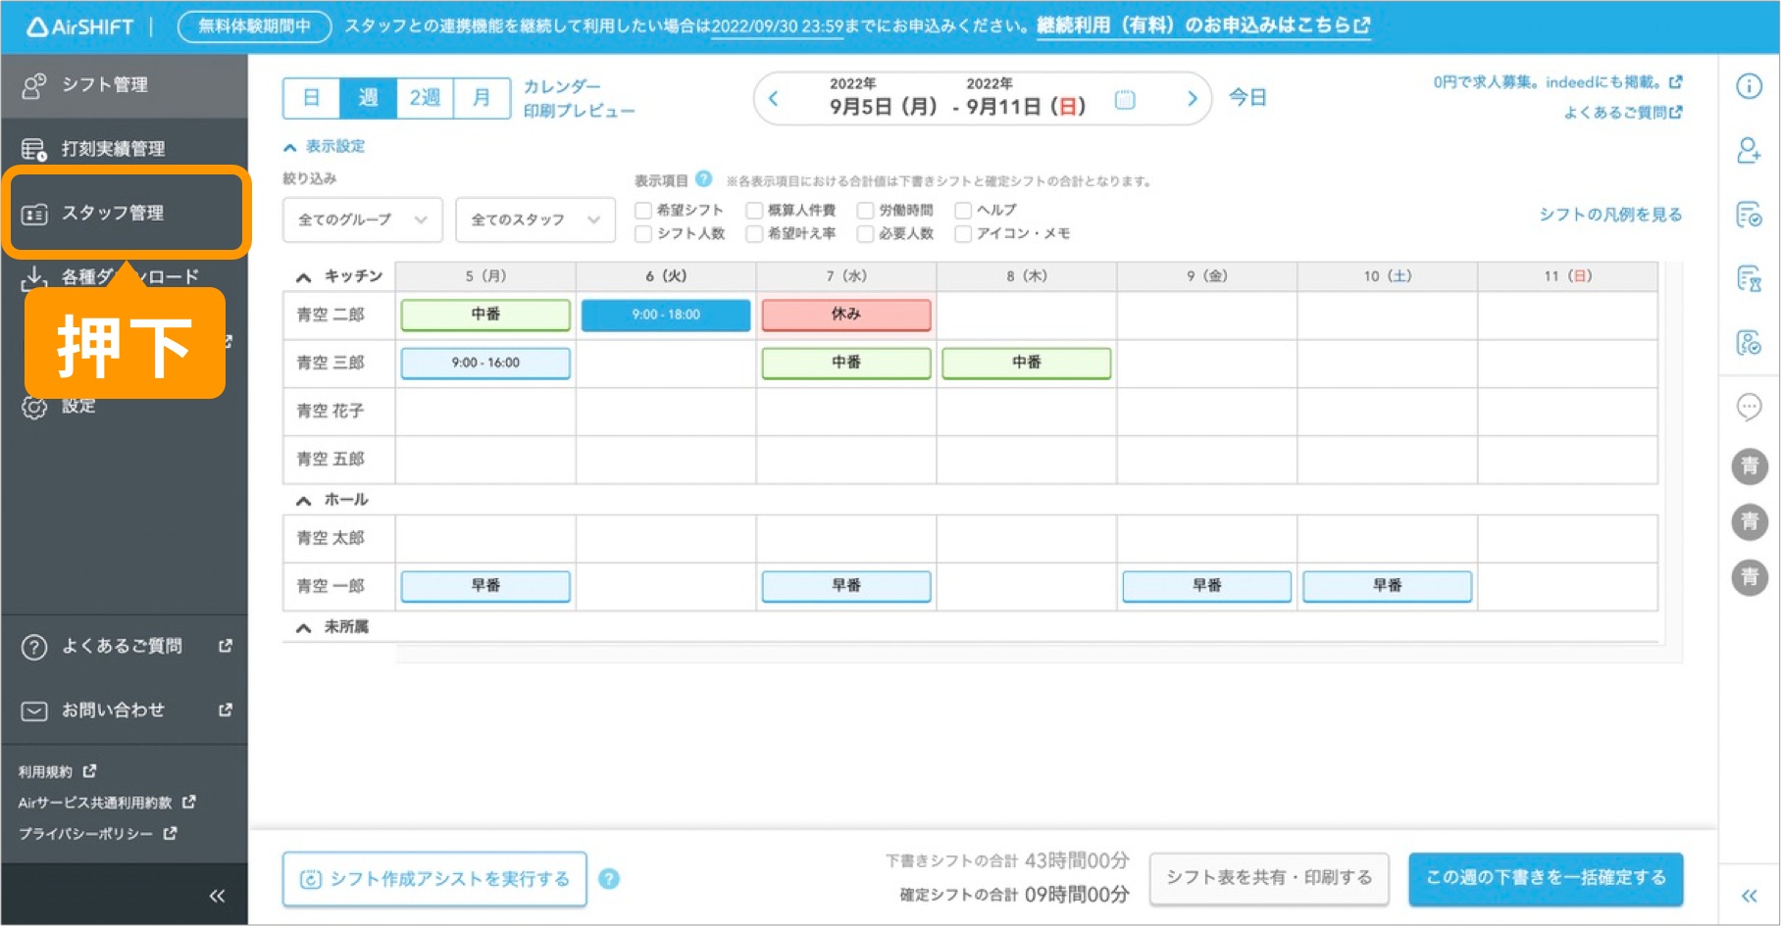Click help icon beside shift assist button

tap(609, 879)
